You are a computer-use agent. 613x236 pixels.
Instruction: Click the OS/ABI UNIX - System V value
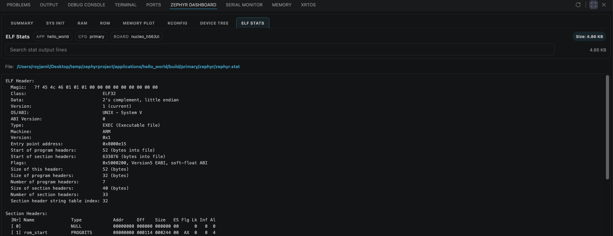[x=122, y=112]
